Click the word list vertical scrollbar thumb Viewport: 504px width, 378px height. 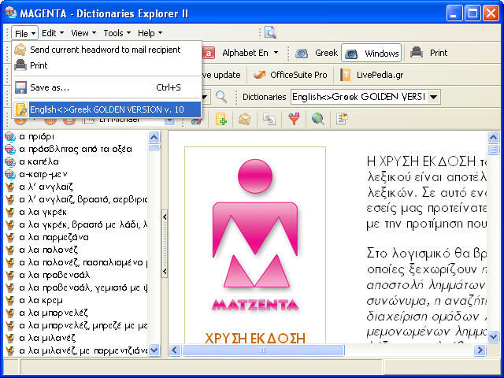(x=154, y=147)
